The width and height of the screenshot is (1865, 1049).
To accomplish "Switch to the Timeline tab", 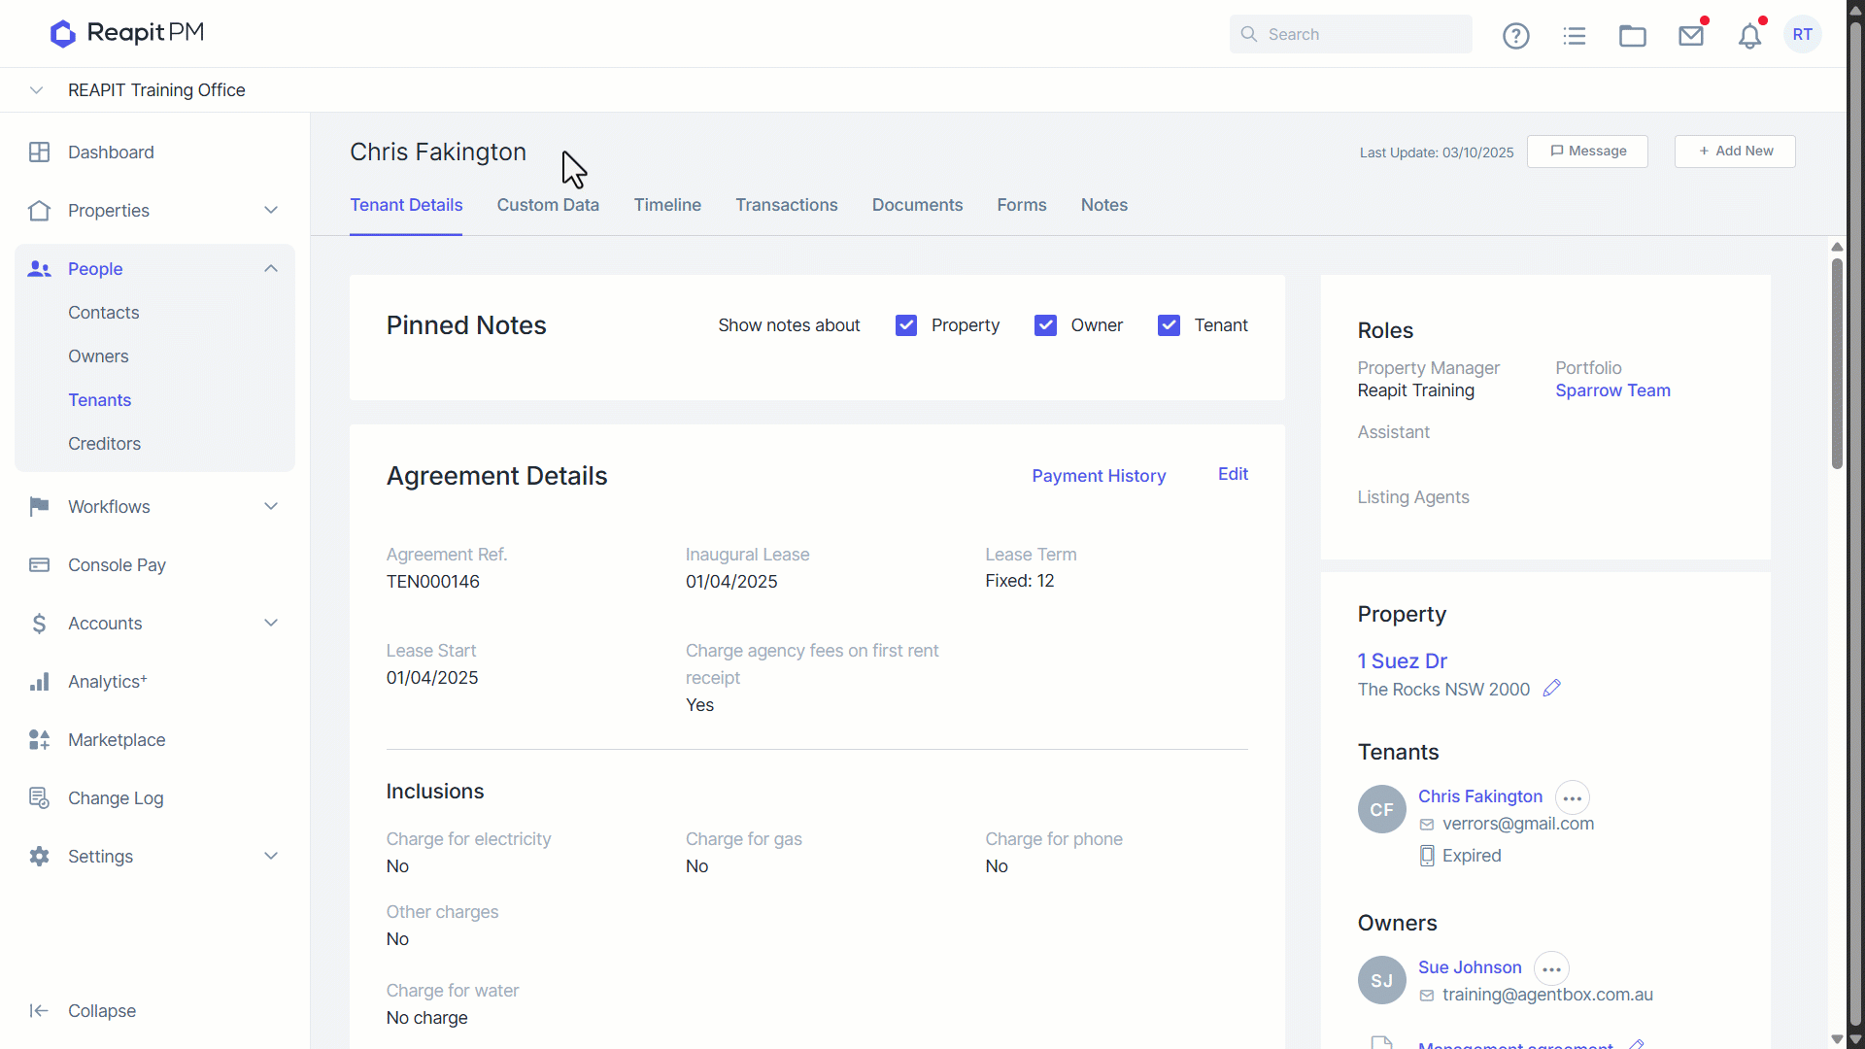I will 667,205.
